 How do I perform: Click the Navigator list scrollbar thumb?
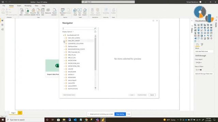click(x=95, y=54)
